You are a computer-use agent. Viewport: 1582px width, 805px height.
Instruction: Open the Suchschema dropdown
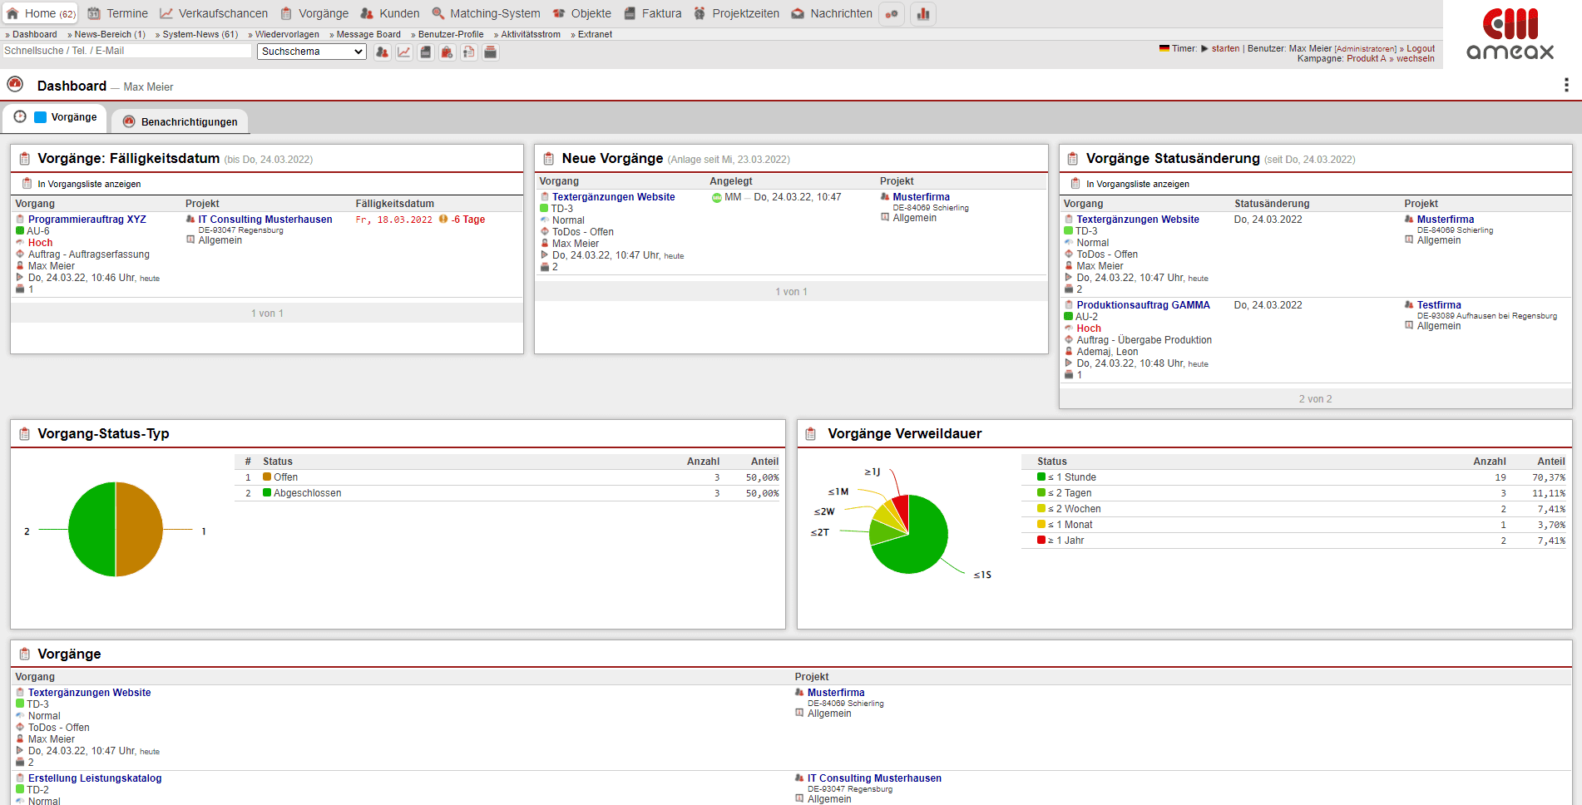pyautogui.click(x=312, y=52)
